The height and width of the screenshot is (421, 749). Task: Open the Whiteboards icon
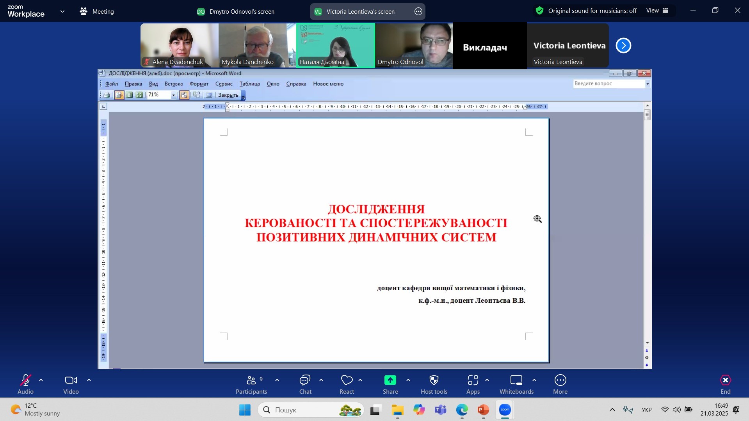(516, 380)
